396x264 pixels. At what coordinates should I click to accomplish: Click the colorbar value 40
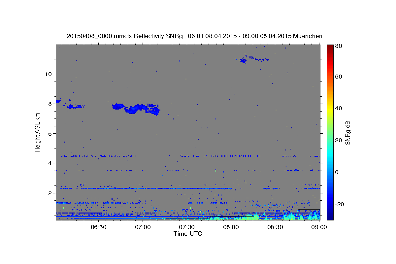click(x=338, y=108)
